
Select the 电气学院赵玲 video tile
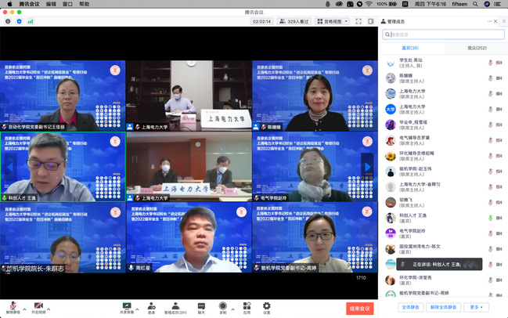(x=315, y=167)
